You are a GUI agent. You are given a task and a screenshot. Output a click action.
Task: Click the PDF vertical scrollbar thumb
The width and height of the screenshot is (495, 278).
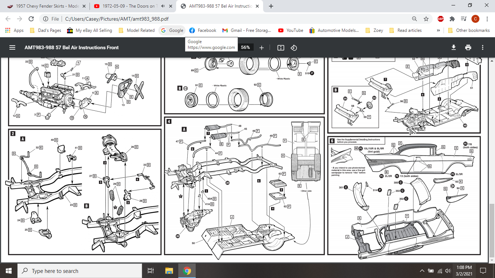(x=492, y=230)
